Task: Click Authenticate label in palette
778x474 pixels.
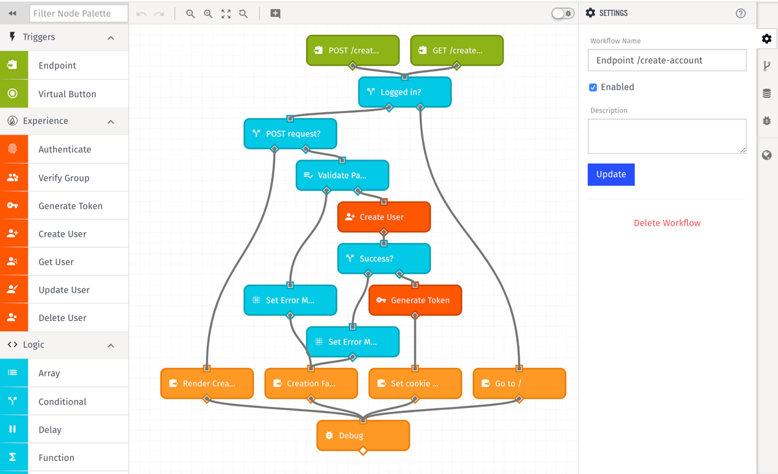Action: click(x=65, y=149)
